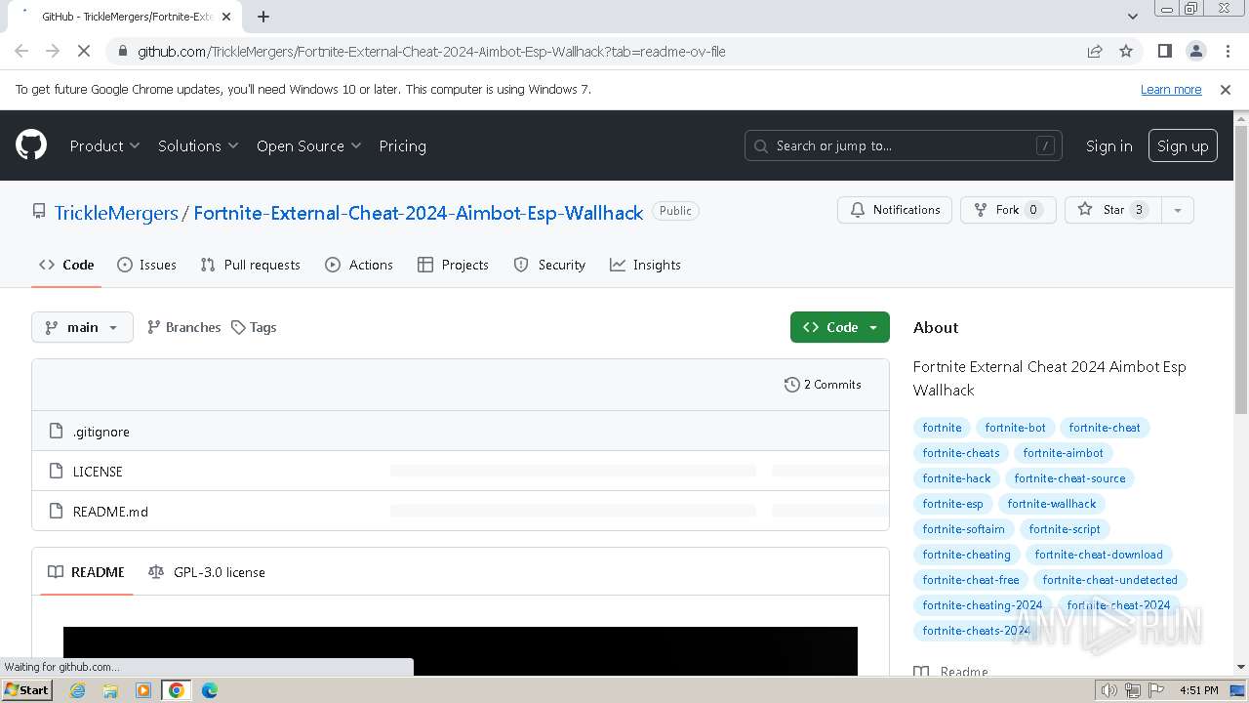This screenshot has width=1249, height=703.
Task: Click the Sign up button
Action: (1183, 145)
